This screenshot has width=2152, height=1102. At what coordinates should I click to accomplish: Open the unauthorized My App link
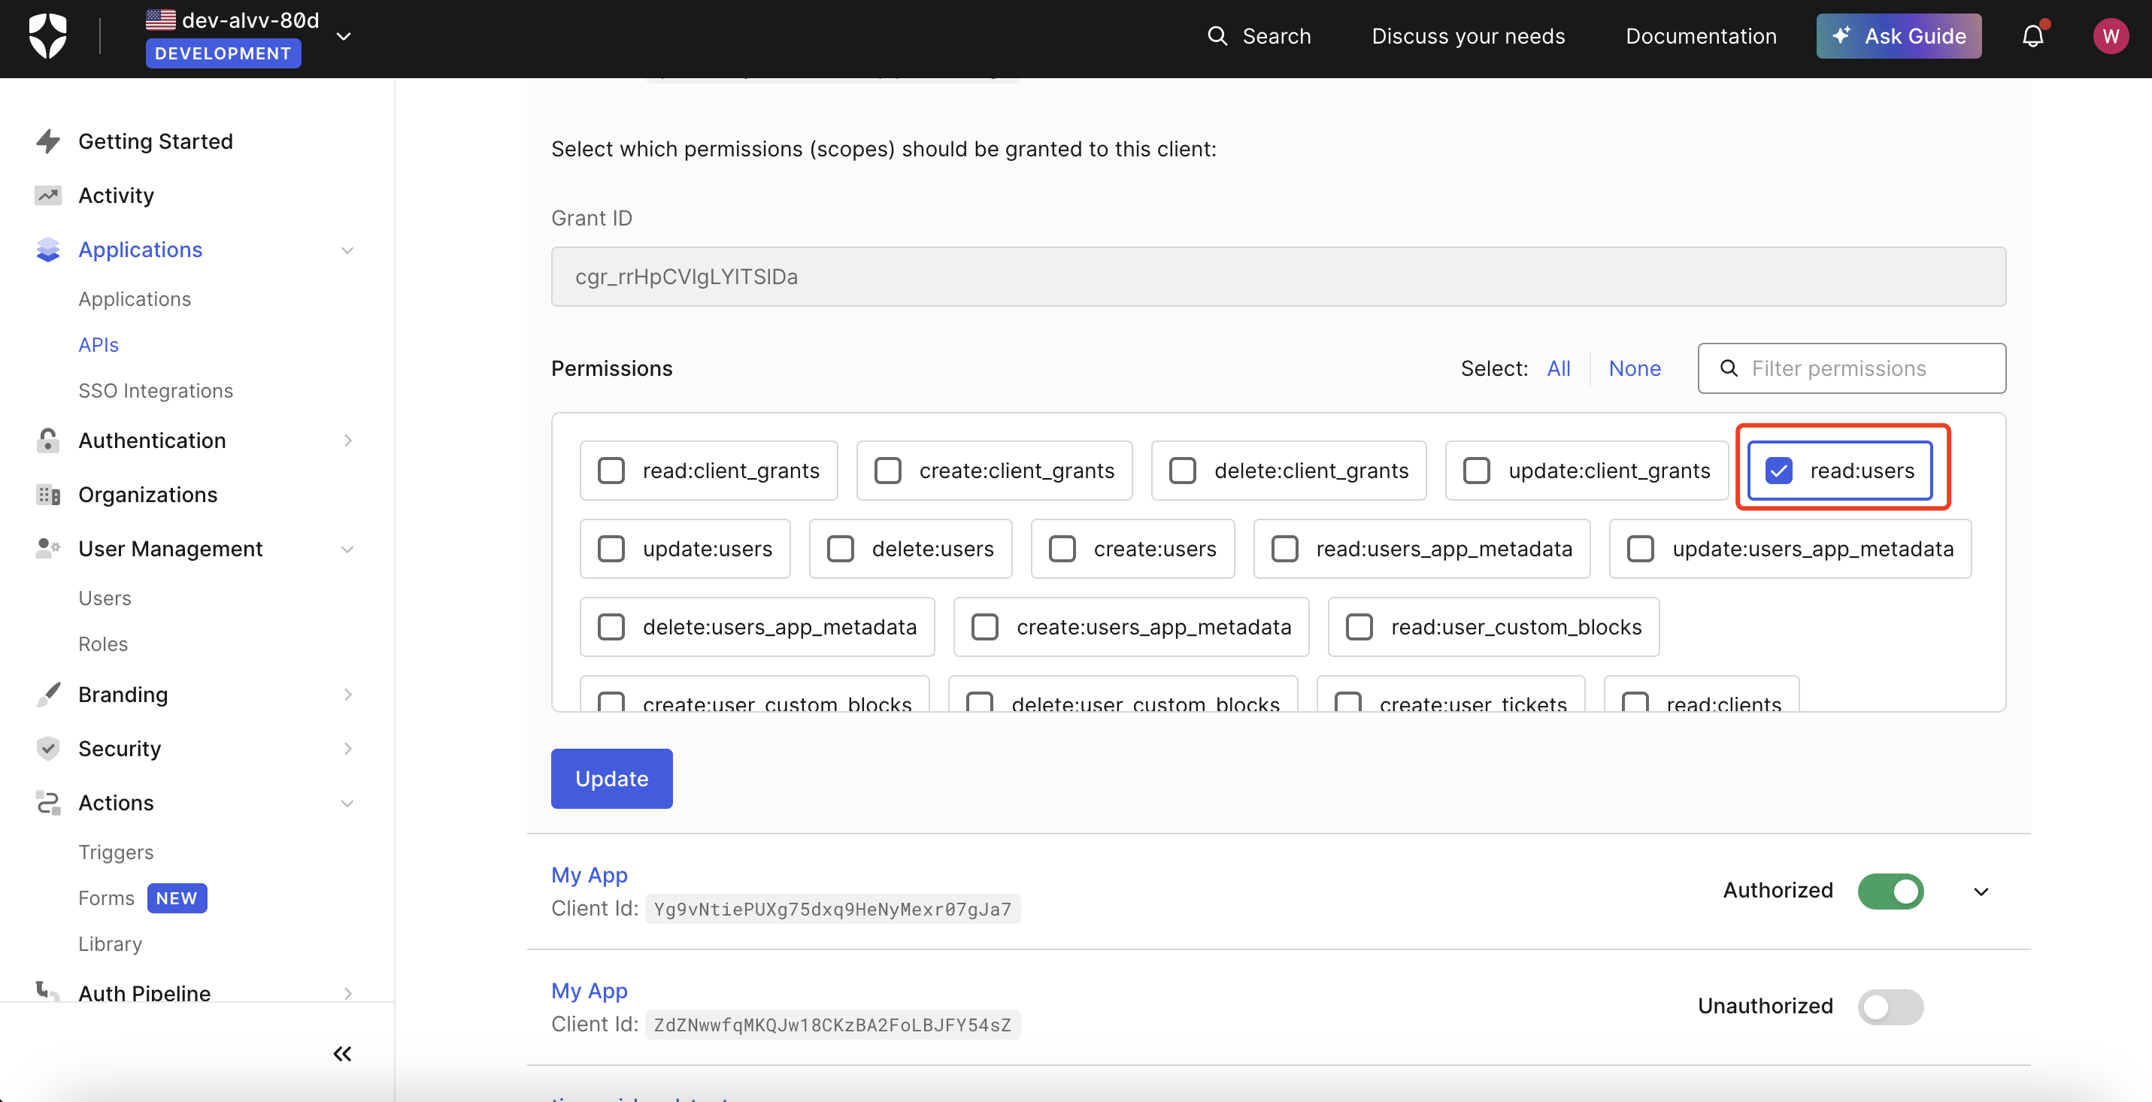pyautogui.click(x=589, y=990)
